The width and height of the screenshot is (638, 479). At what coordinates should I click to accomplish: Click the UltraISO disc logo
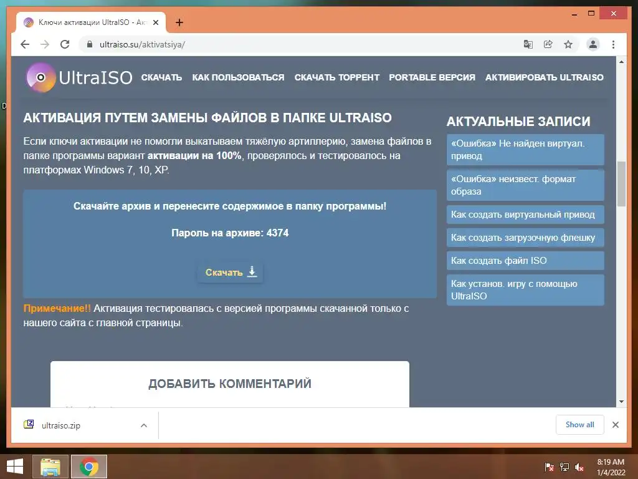40,77
